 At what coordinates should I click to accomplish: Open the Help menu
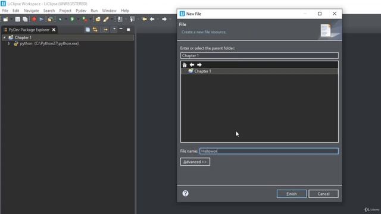click(x=125, y=11)
